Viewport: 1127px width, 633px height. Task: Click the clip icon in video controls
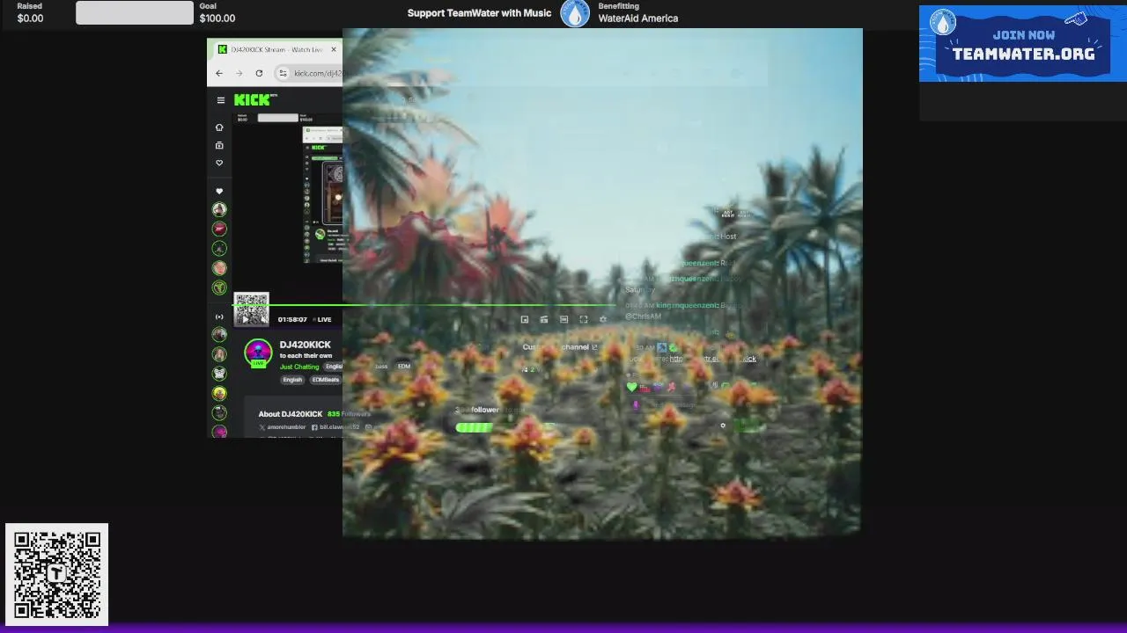(x=544, y=319)
